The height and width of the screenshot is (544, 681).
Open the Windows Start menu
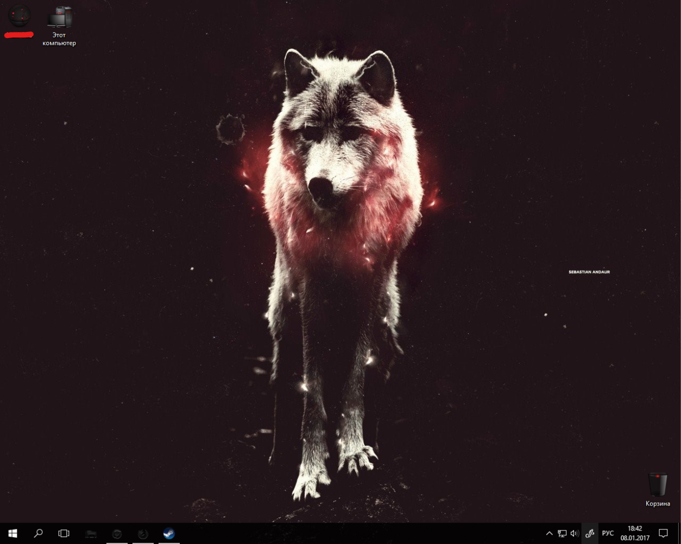tap(12, 533)
